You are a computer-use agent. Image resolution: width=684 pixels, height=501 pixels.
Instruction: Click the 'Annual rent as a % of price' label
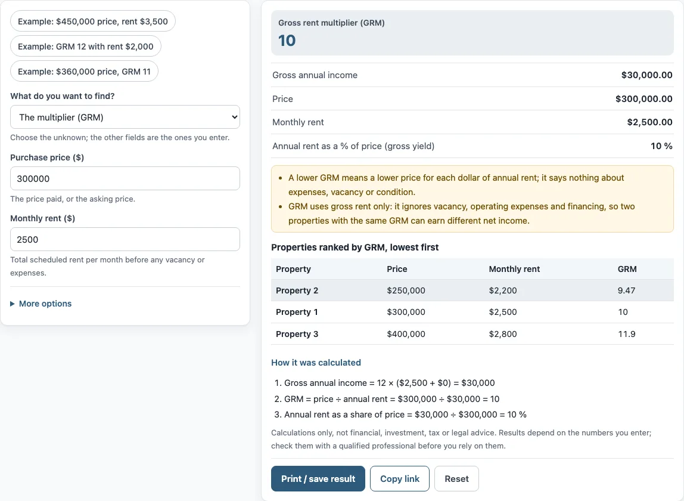click(353, 146)
